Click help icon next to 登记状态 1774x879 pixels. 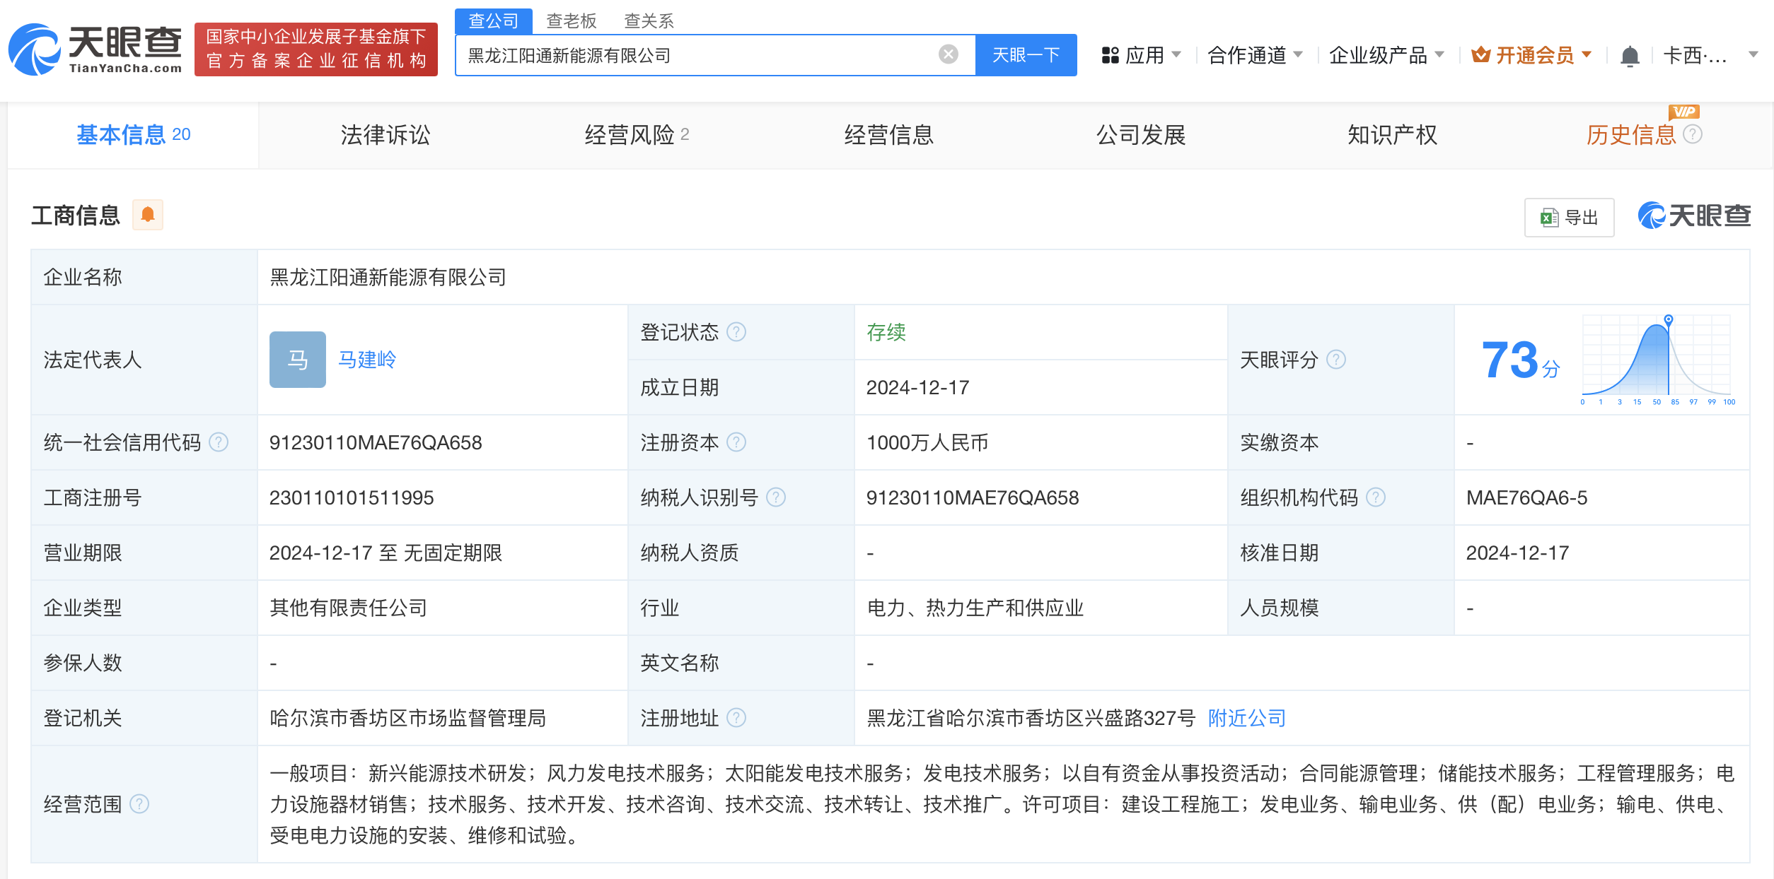(736, 332)
